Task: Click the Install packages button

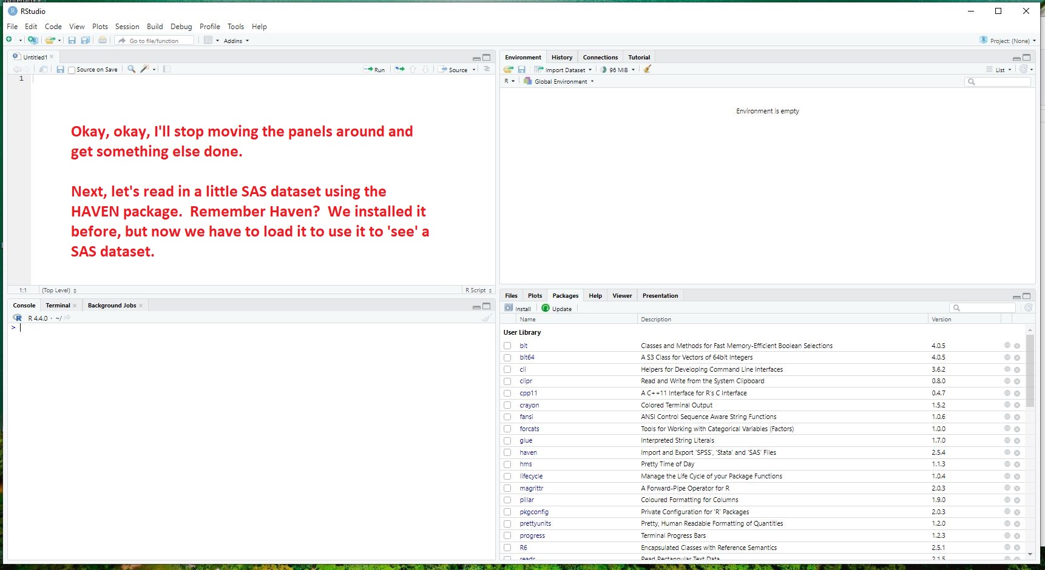Action: point(518,309)
